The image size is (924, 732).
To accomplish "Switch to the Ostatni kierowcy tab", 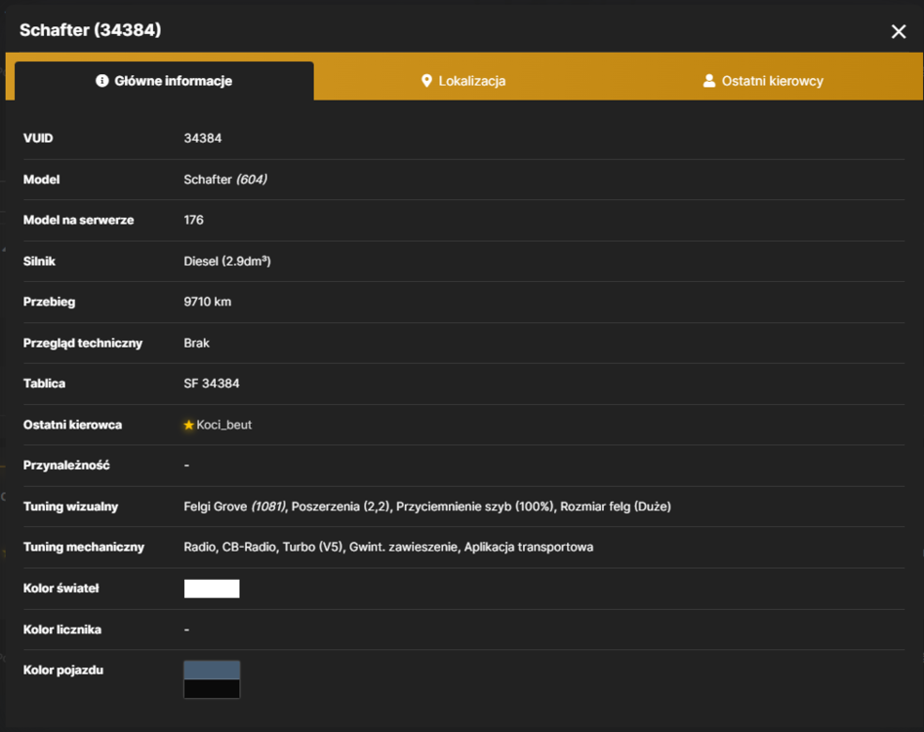I will pos(763,81).
